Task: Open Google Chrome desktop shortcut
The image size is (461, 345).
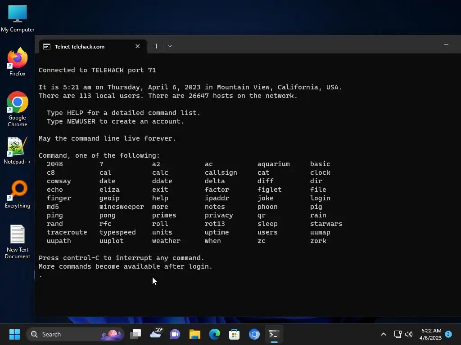Action: click(x=18, y=109)
